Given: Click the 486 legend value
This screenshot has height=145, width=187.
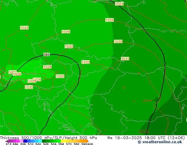Looking at the screenshot, I should [15, 144].
